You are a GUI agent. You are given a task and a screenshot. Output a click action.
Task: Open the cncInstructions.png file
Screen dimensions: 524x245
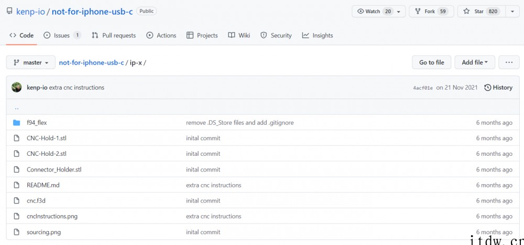(x=52, y=217)
